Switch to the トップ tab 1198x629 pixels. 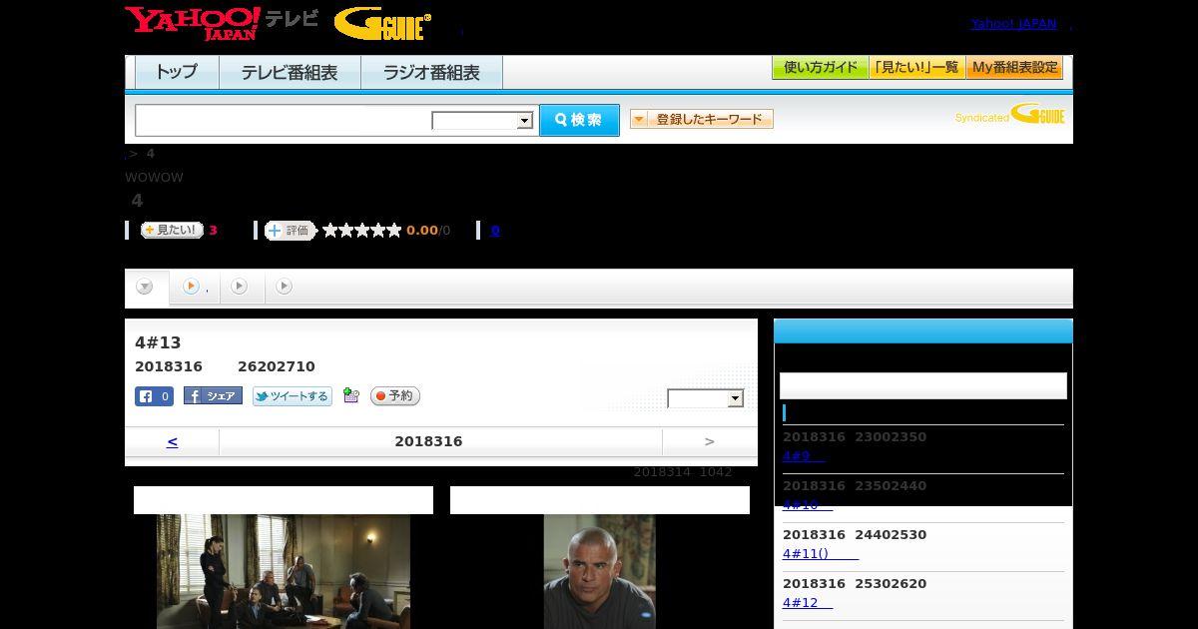[x=177, y=73]
